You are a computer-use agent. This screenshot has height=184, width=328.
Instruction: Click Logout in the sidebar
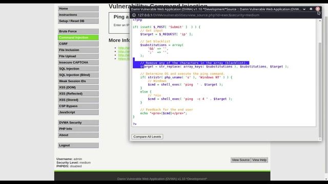(78, 145)
